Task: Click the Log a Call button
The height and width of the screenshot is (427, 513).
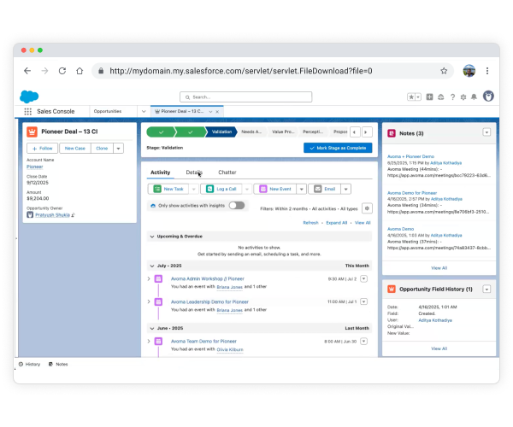Action: pyautogui.click(x=221, y=189)
